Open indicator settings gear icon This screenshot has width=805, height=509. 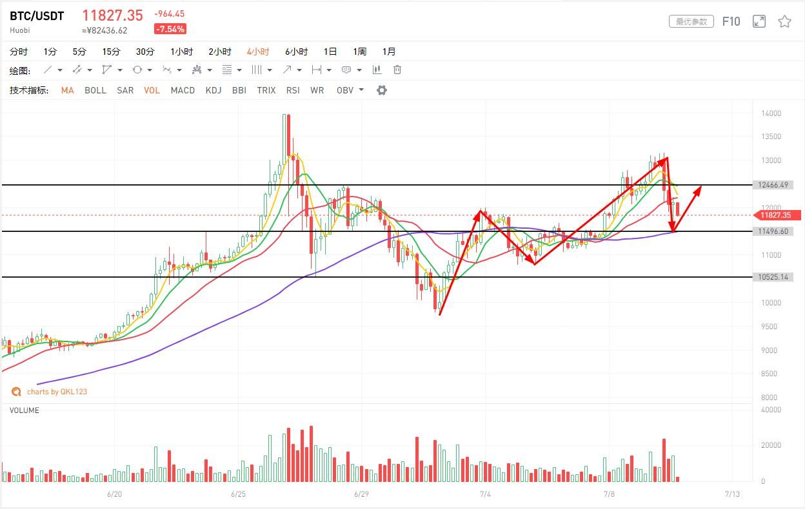click(x=382, y=90)
